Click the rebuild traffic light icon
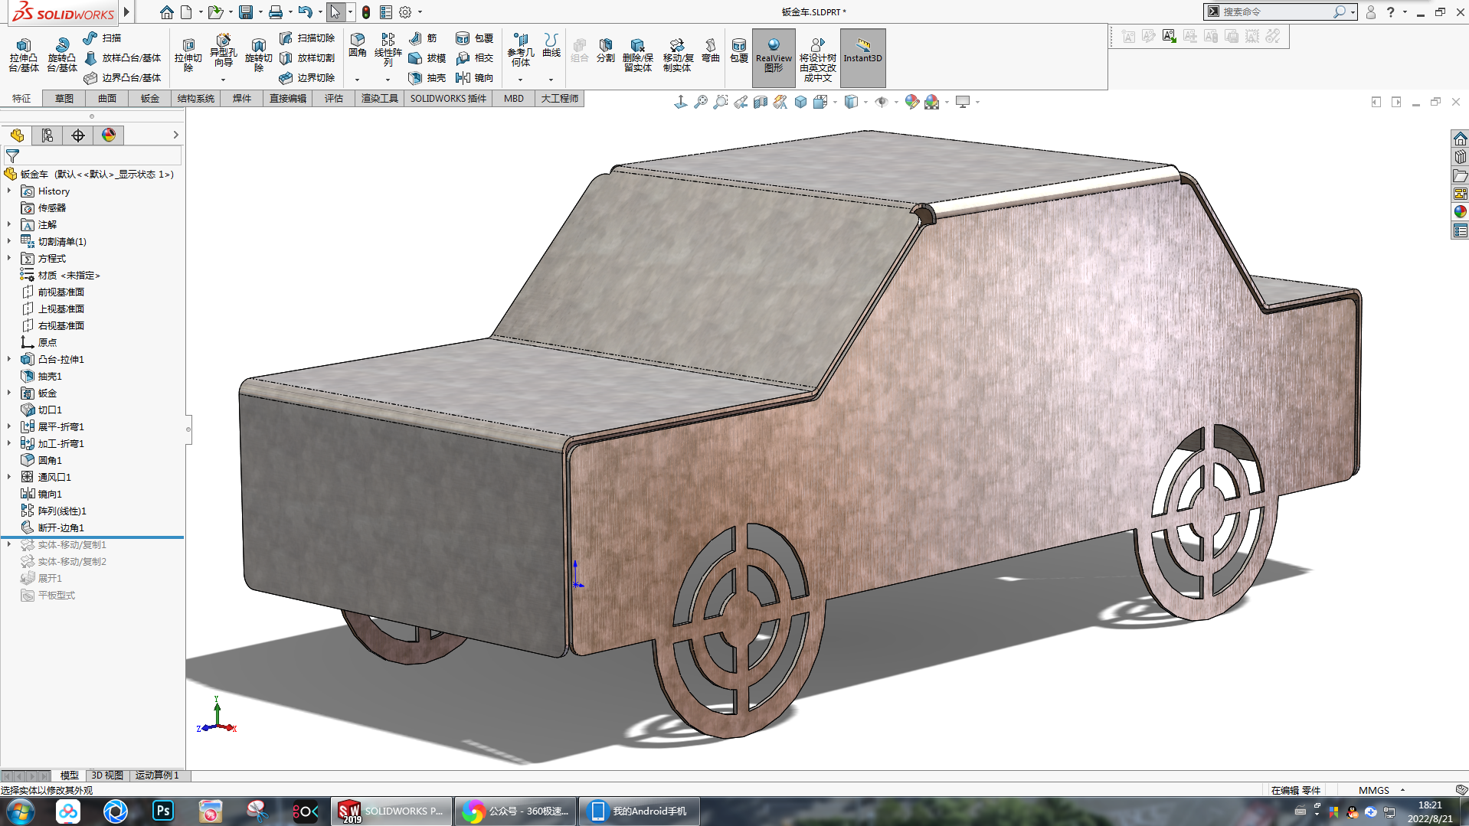The height and width of the screenshot is (826, 1469). click(x=366, y=12)
